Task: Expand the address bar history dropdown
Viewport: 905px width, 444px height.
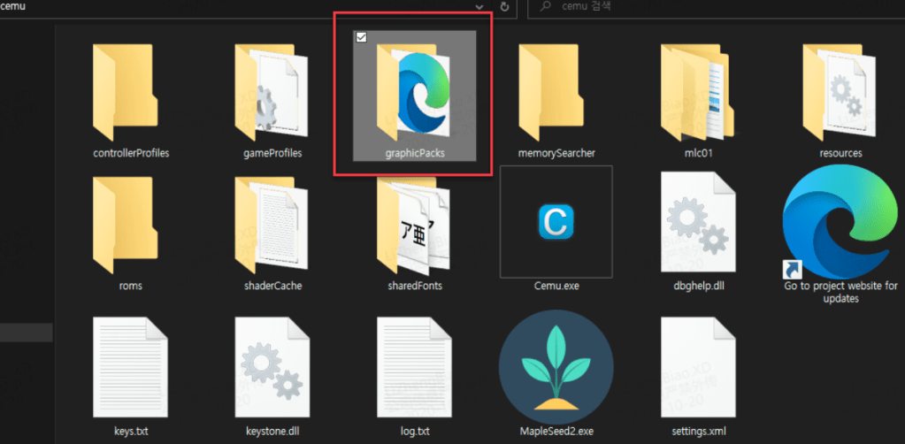Action: [x=480, y=7]
